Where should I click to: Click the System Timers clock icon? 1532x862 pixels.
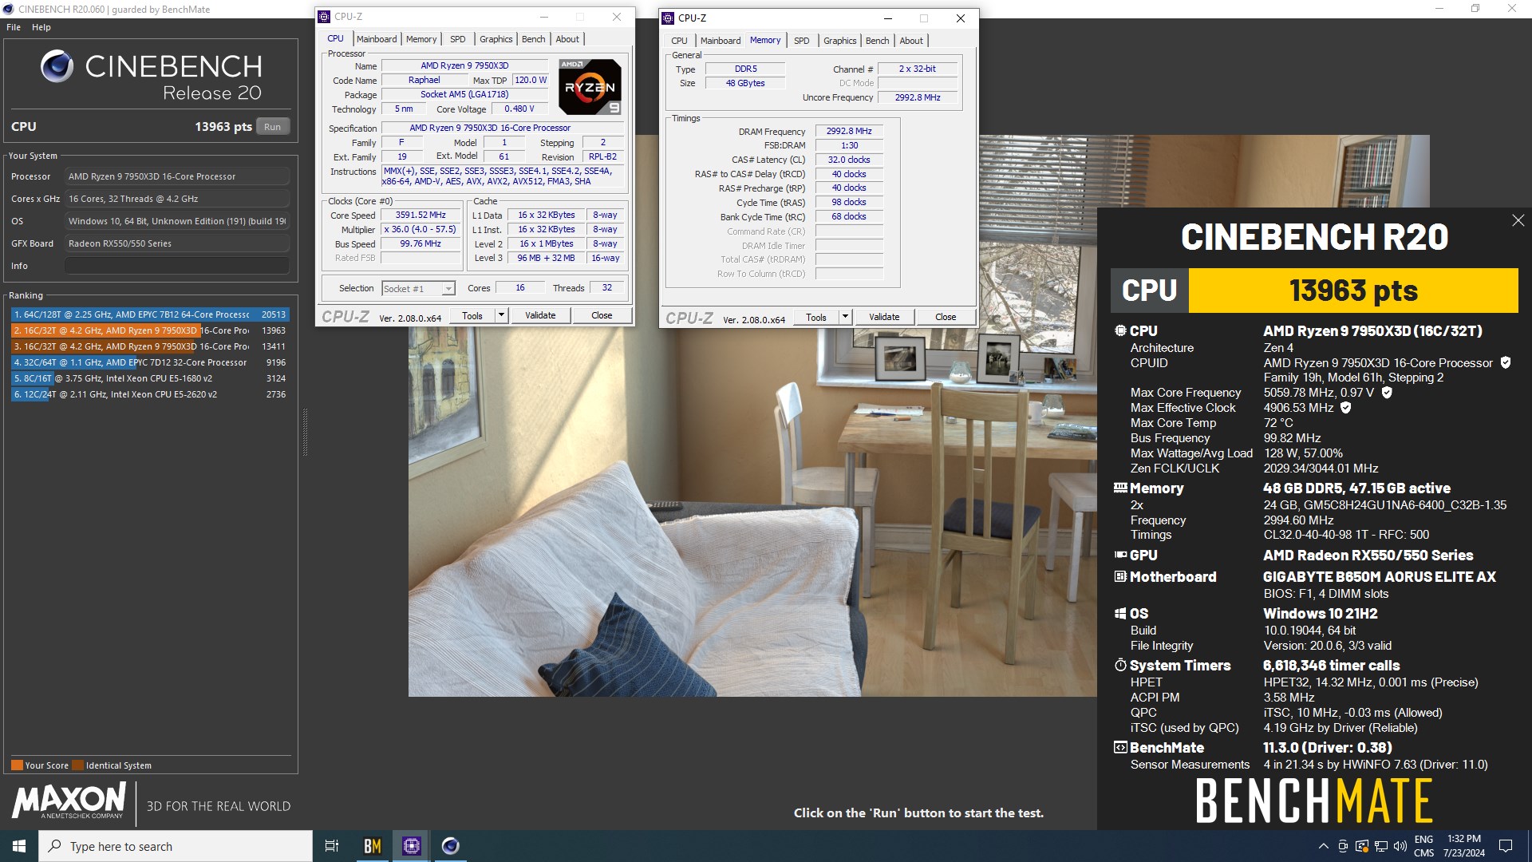[1120, 666]
